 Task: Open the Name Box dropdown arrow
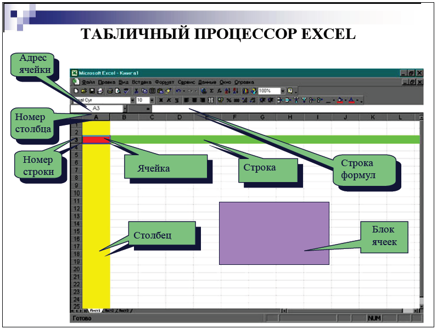[125, 109]
